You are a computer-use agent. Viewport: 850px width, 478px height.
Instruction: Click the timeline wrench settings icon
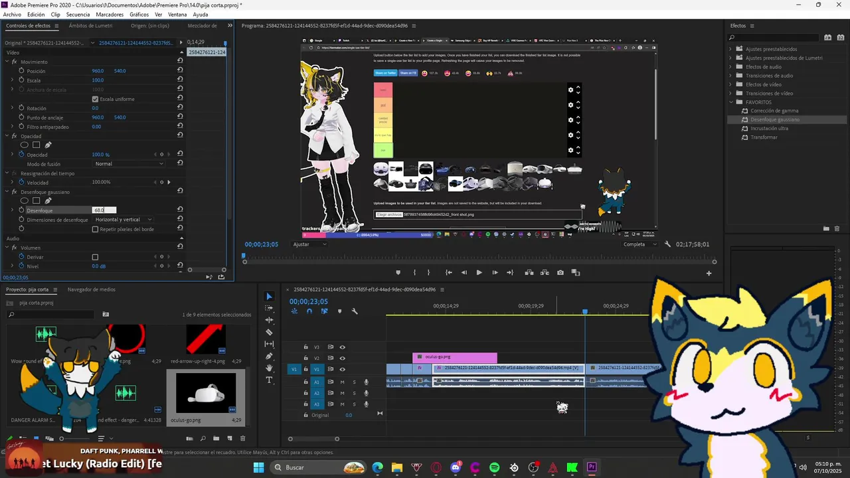[355, 311]
